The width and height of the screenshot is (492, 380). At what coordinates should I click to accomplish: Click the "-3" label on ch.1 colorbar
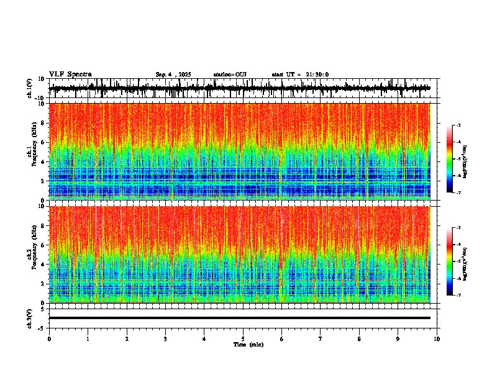458,125
